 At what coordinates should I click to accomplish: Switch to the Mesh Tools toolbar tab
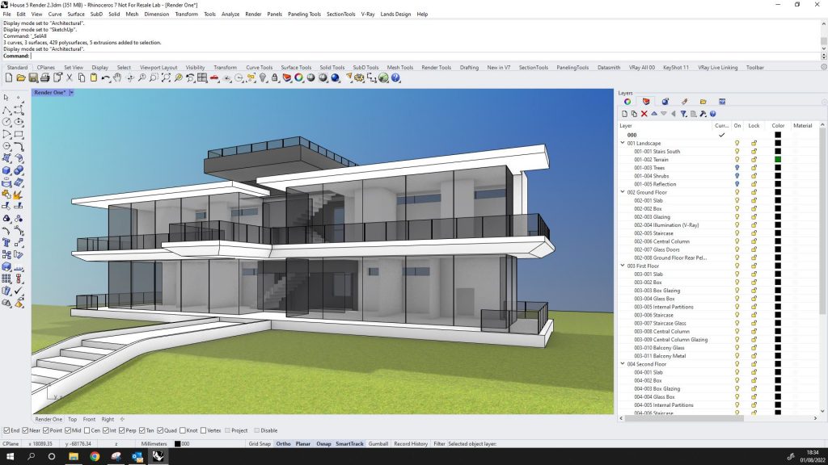[x=399, y=68]
